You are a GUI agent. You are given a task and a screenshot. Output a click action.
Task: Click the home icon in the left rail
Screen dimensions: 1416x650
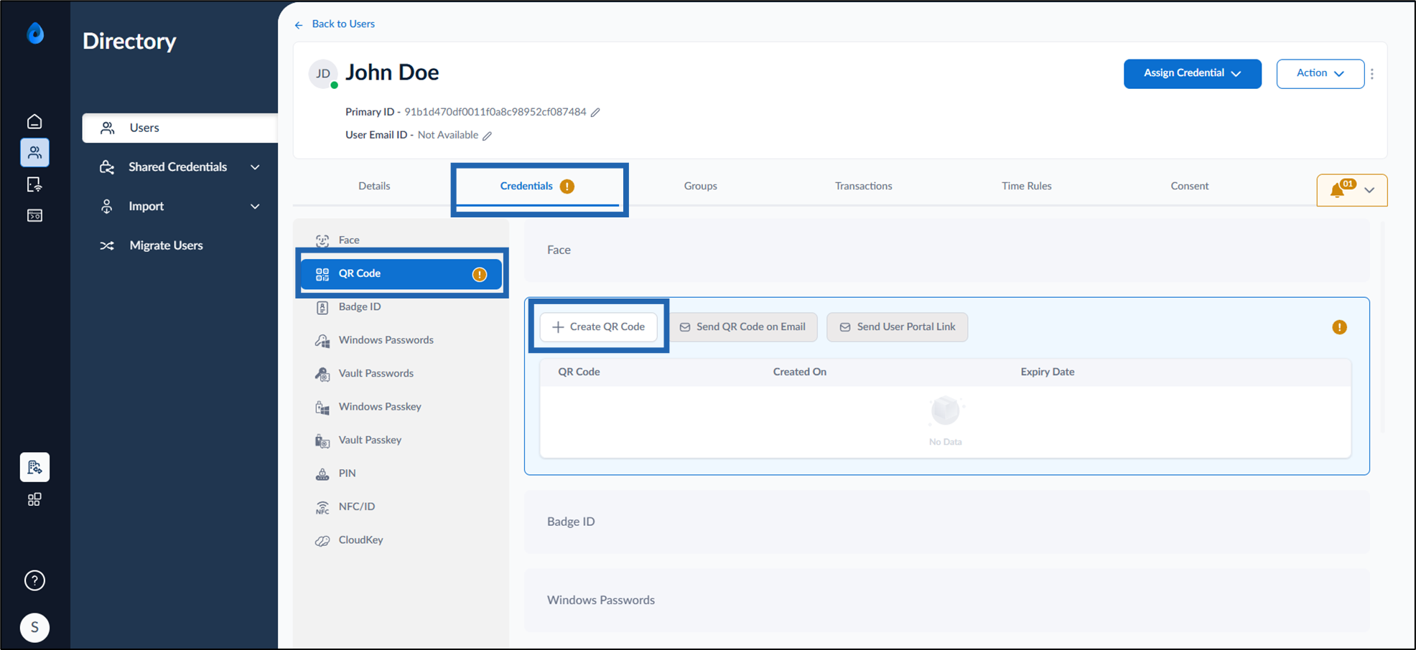click(x=34, y=121)
